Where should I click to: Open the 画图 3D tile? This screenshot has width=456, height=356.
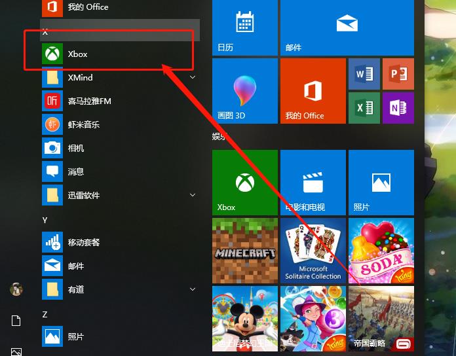(244, 91)
